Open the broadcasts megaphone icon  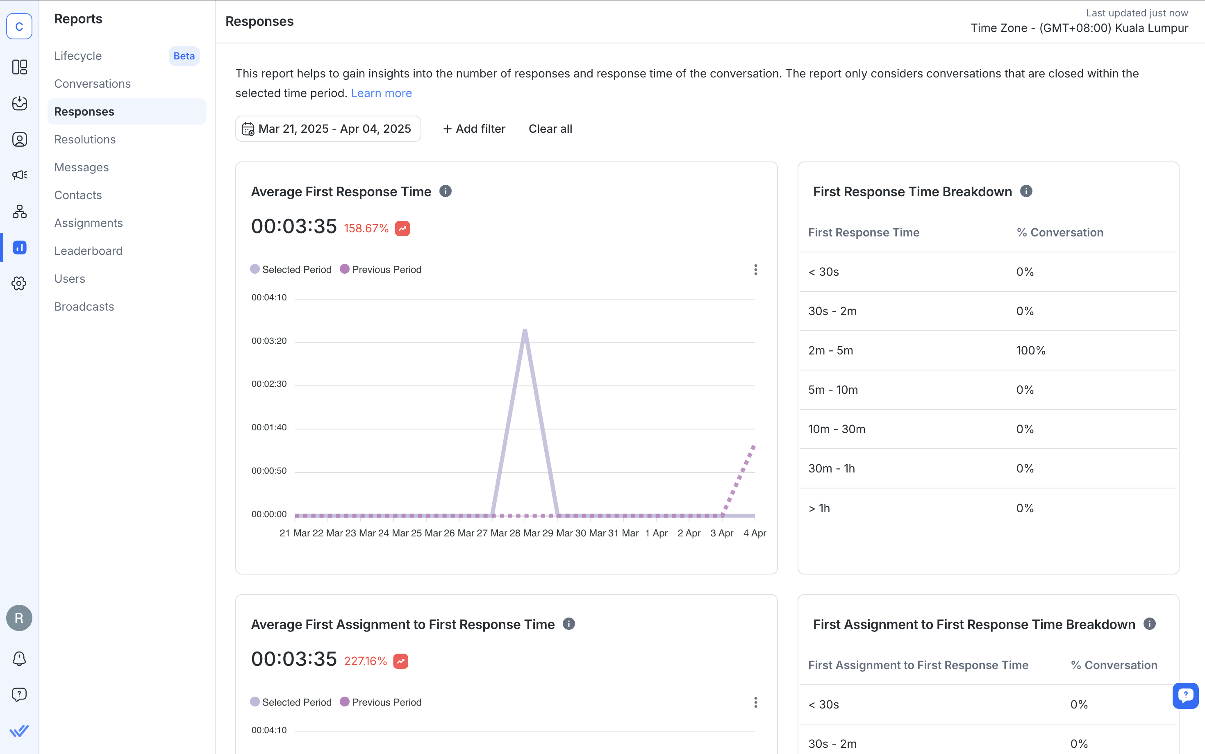click(19, 175)
